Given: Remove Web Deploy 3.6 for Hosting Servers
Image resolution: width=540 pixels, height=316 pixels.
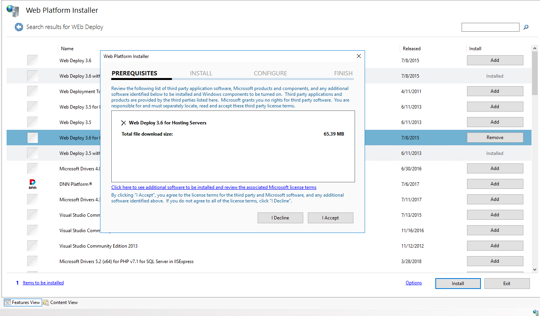Looking at the screenshot, I should pyautogui.click(x=495, y=138).
